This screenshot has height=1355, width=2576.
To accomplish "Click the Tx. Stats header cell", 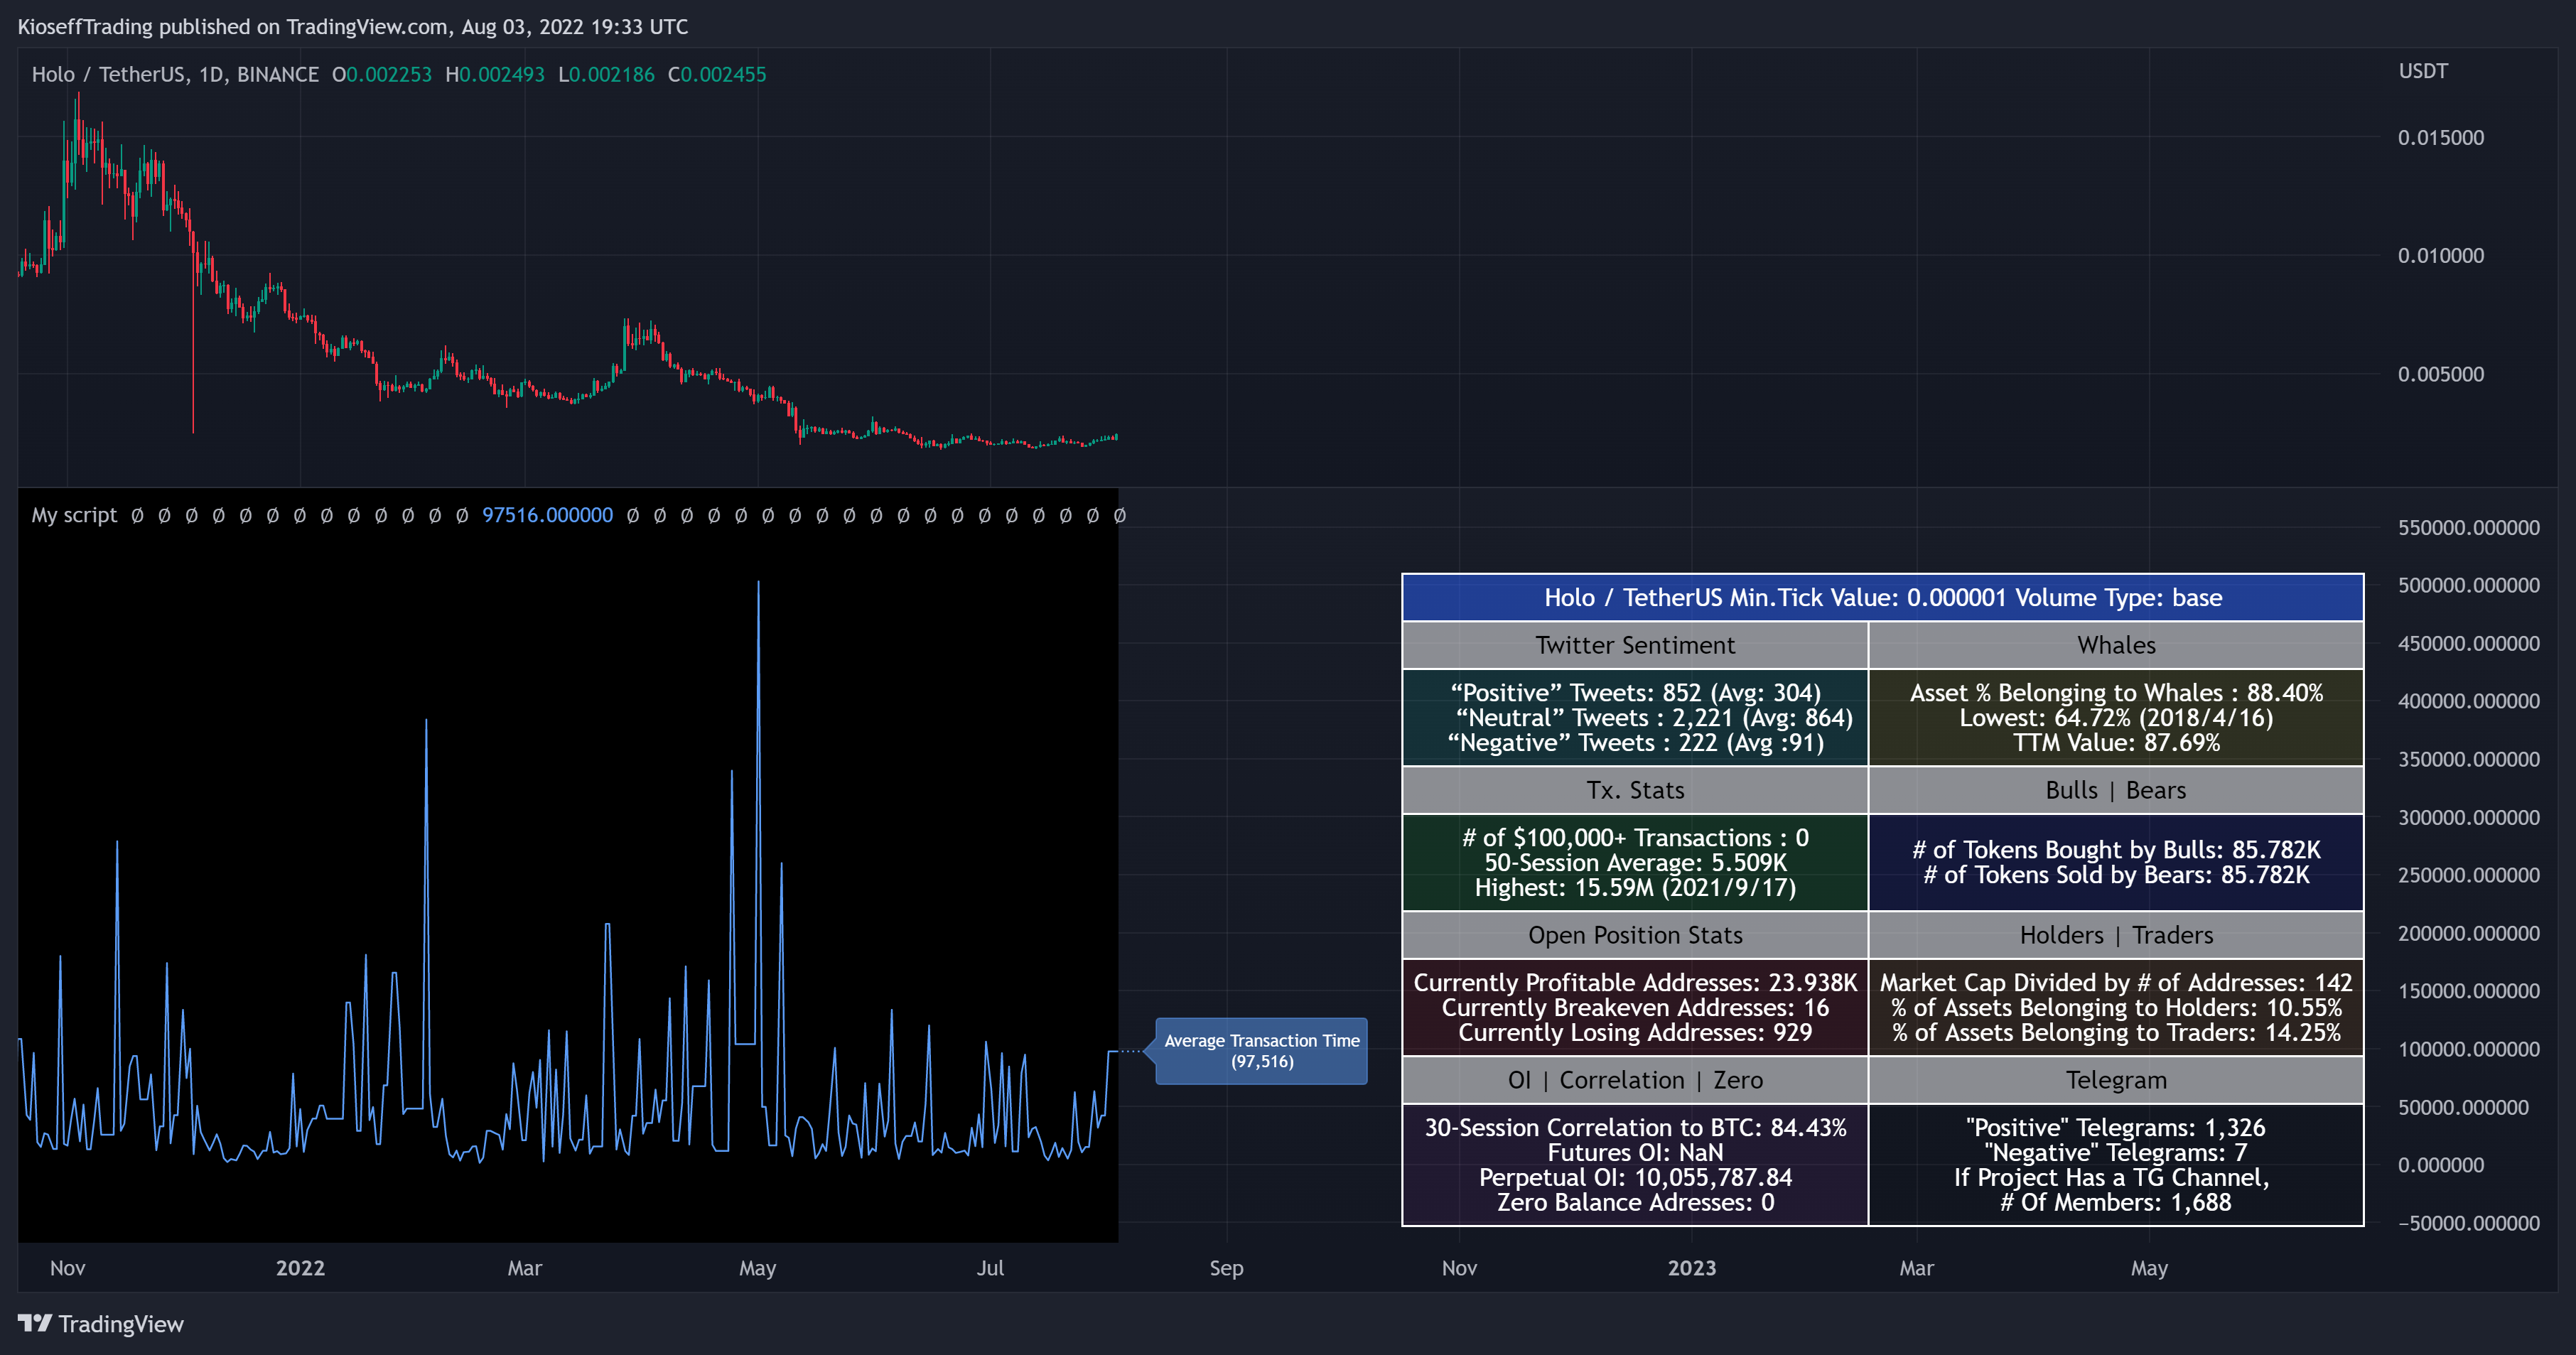I will 1635,790.
